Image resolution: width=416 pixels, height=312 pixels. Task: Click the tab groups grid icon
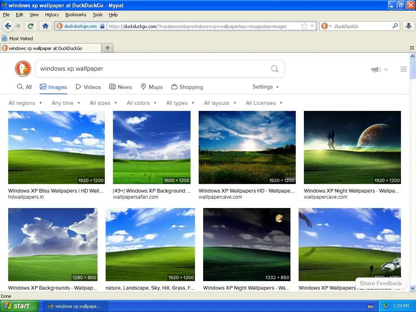coord(412,48)
